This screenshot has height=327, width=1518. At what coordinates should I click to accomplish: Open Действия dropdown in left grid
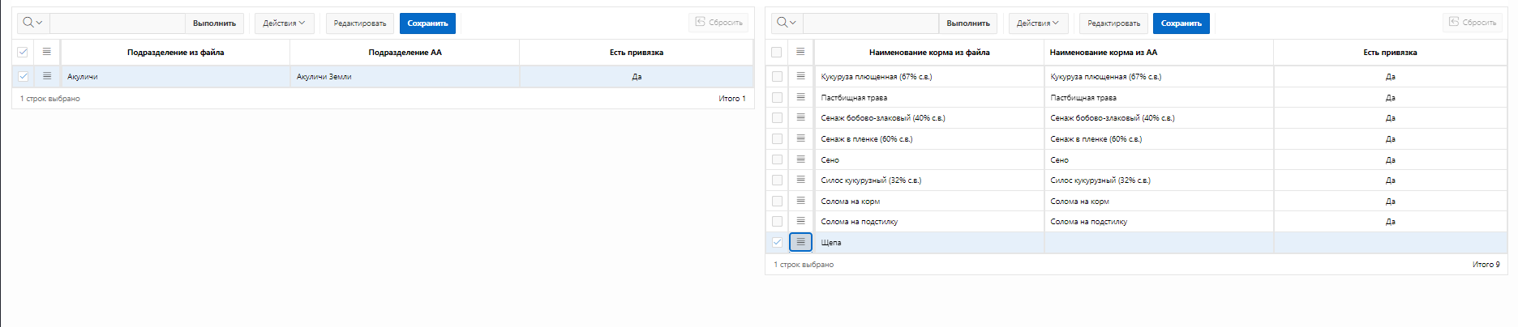point(284,23)
